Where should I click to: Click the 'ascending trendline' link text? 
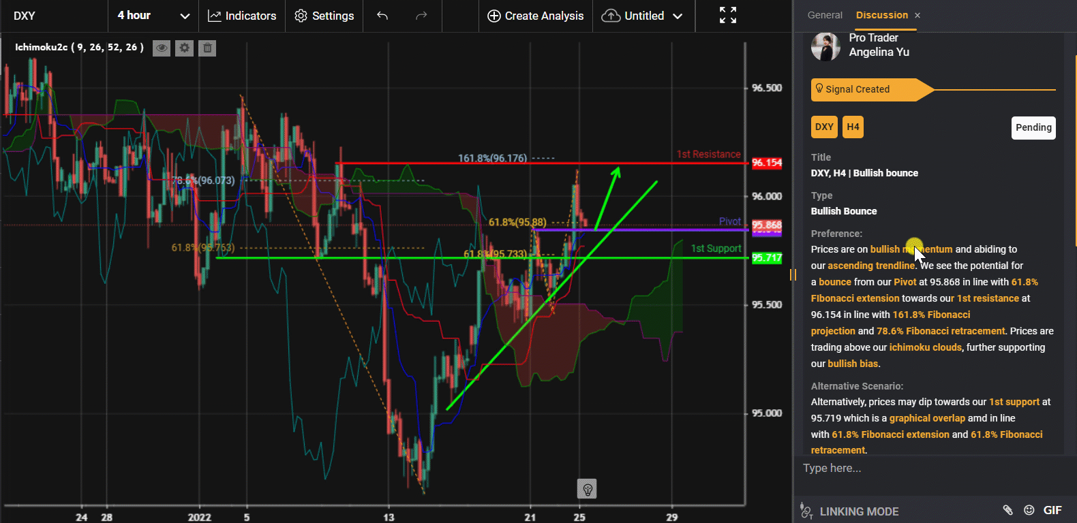pyautogui.click(x=870, y=266)
